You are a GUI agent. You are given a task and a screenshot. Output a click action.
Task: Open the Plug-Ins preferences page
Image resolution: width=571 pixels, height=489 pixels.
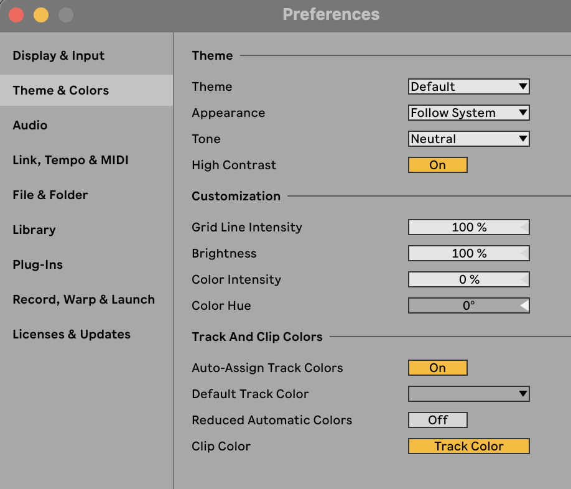coord(38,264)
